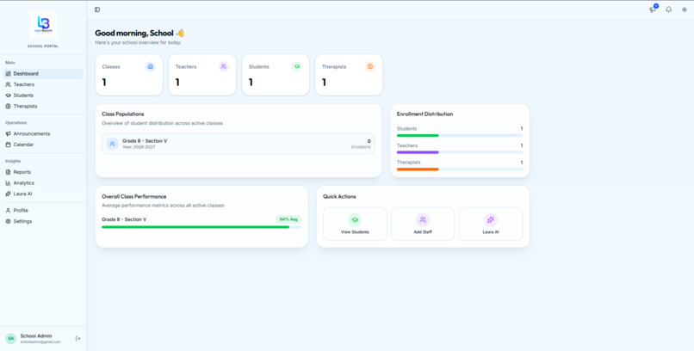Open announcements megaphone icon with badge
This screenshot has width=694, height=351.
[653, 9]
